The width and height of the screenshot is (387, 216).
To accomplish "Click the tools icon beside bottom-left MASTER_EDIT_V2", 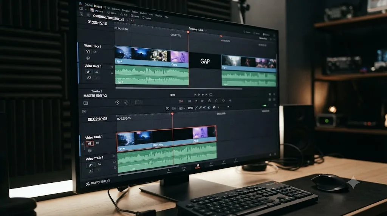I will 88,184.
